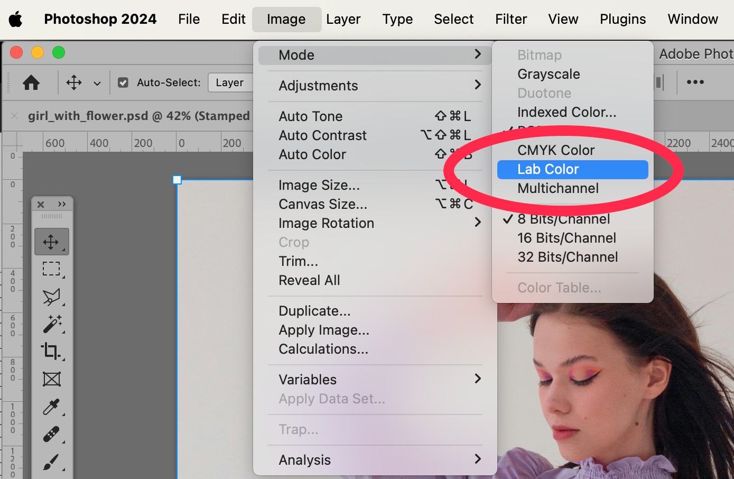Switch to 16 Bits/Channel depth
The height and width of the screenshot is (479, 734).
point(566,238)
